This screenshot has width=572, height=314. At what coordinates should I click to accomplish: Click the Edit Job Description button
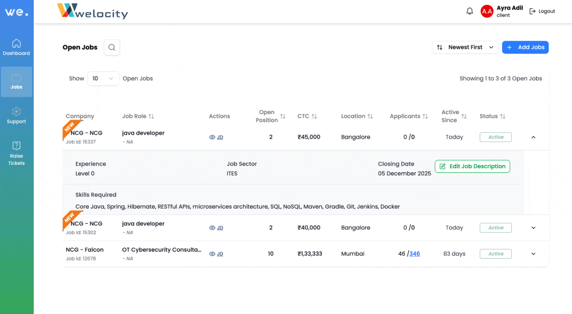472,166
